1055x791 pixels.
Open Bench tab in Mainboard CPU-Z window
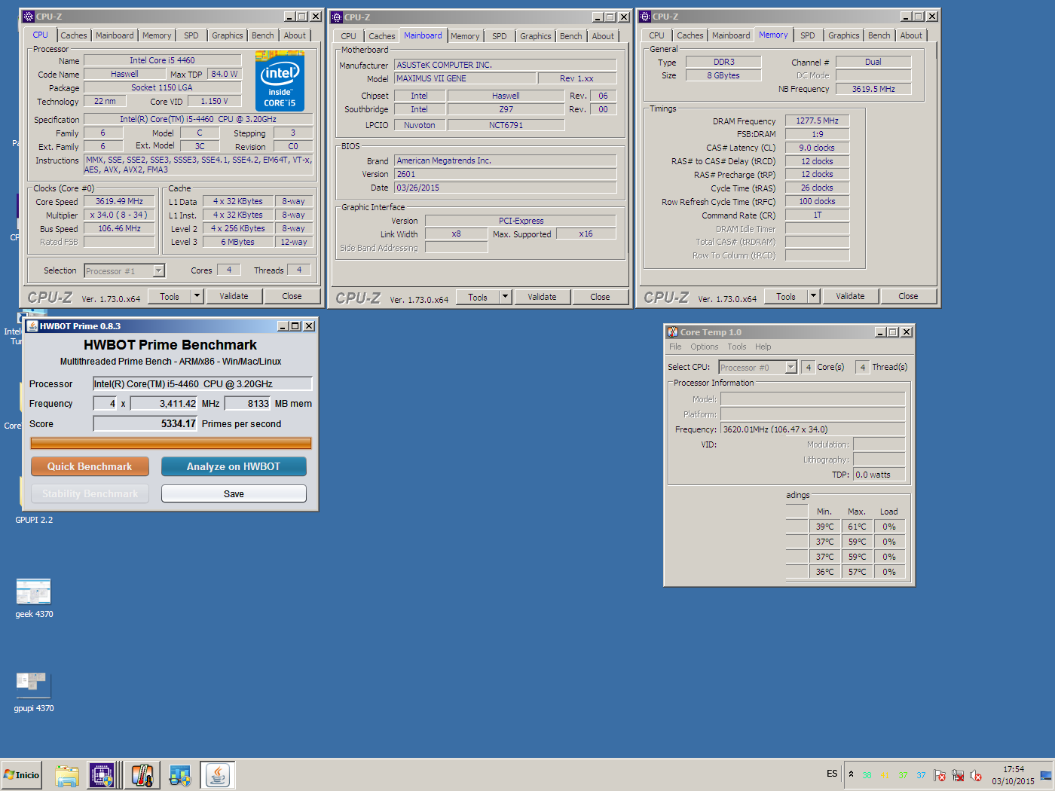571,36
